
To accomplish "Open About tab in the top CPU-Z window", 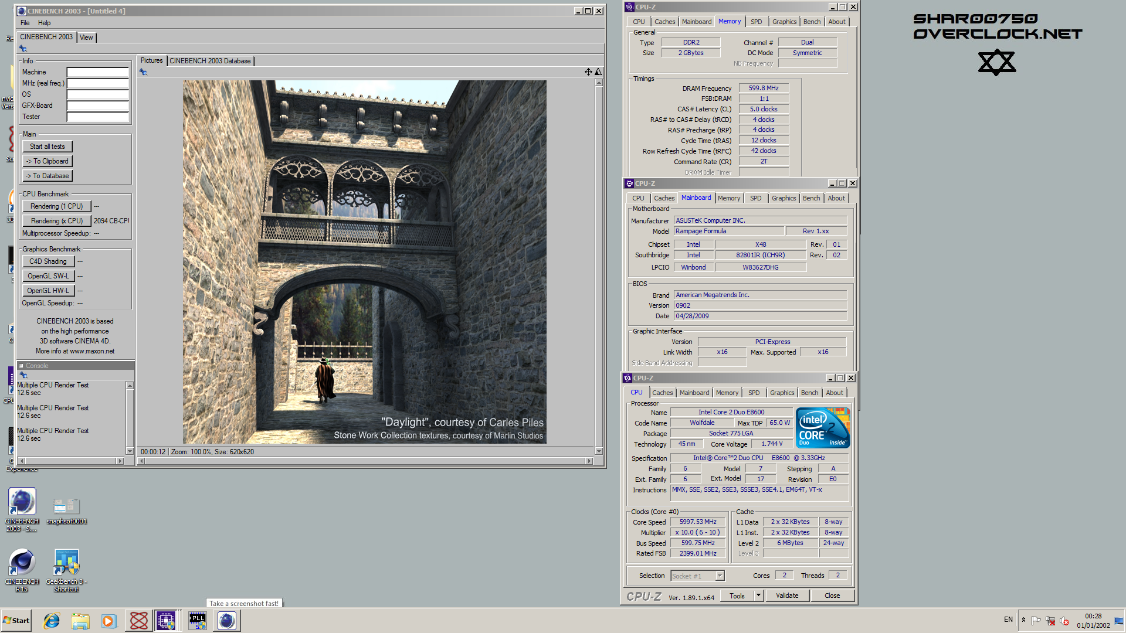I will [x=837, y=22].
